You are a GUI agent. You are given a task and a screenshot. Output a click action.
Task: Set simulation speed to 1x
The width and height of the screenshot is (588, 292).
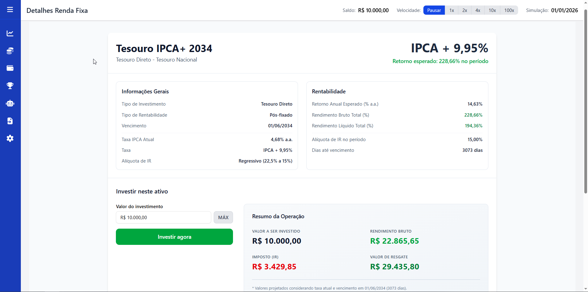point(452,10)
